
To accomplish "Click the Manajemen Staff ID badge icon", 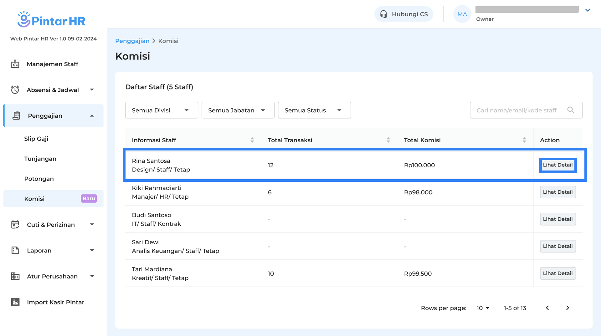I will [x=15, y=64].
